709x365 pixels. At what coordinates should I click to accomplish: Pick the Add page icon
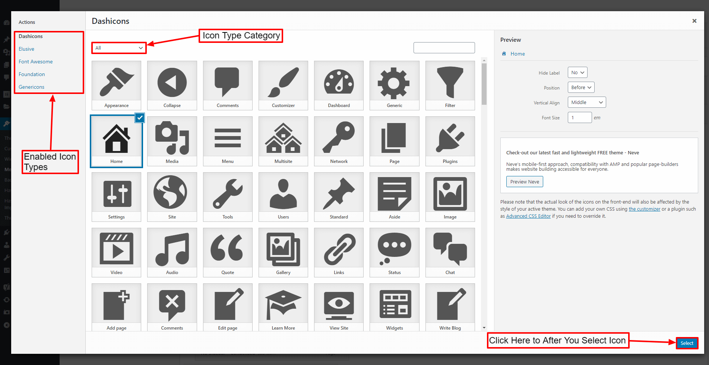(116, 307)
